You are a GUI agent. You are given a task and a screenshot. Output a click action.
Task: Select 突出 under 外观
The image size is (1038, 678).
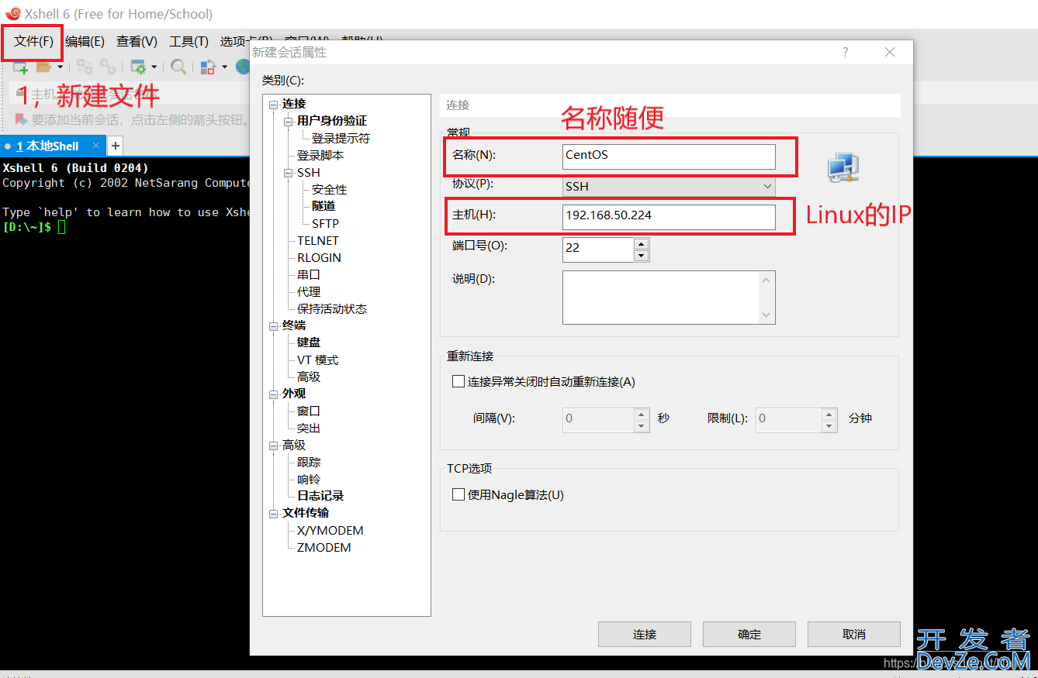click(309, 428)
